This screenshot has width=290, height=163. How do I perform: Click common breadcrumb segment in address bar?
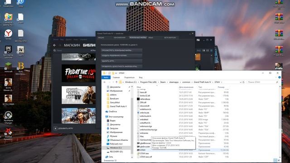coord(186,82)
